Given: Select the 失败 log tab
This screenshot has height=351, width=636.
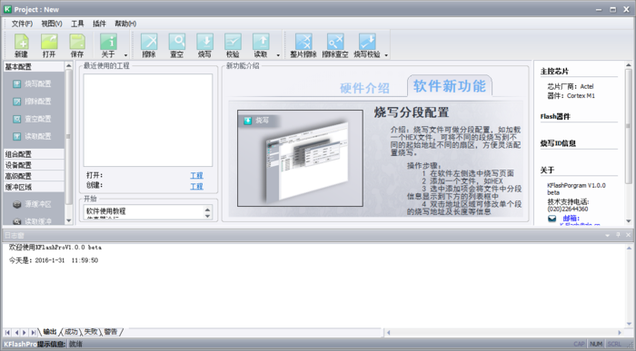Looking at the screenshot, I should [91, 332].
